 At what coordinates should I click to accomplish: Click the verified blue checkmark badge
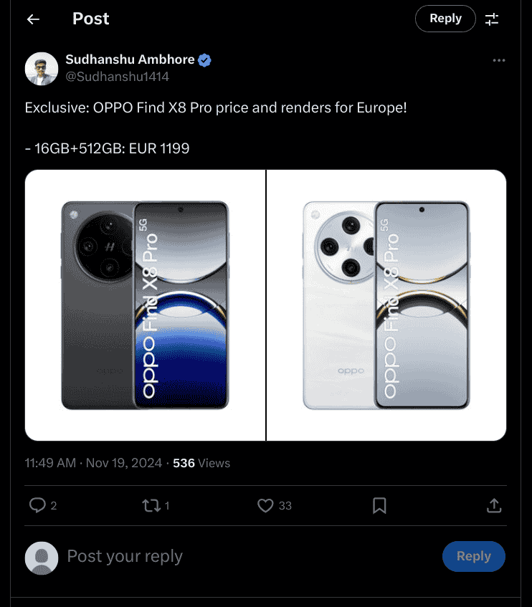click(205, 60)
